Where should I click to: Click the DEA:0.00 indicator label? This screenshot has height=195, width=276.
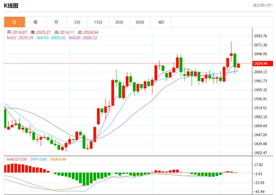(58, 159)
